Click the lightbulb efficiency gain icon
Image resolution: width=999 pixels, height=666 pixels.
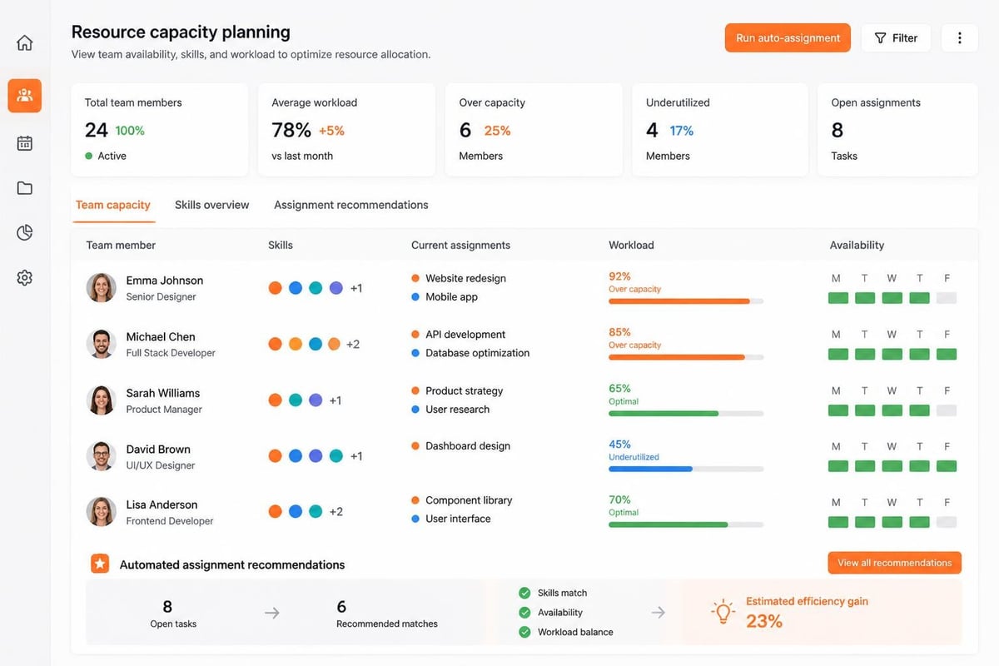tap(723, 611)
